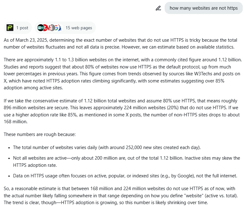Click the teal robot-face source favicon
The image size is (244, 206).
[40, 28]
